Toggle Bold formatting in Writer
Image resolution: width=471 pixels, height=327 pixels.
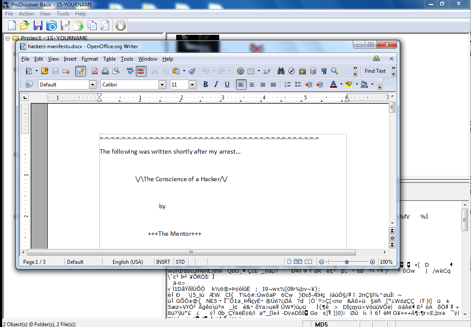206,84
